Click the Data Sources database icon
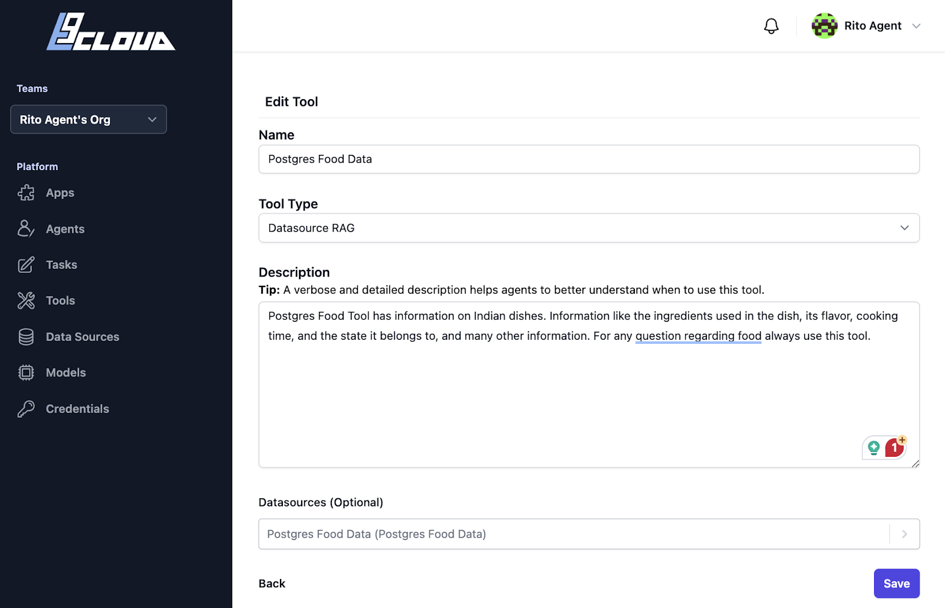Viewport: 945px width, 608px height. tap(26, 337)
